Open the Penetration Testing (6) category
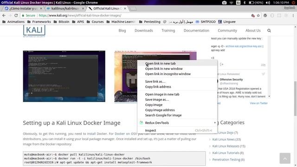Viewport: 297px width, 167px height. pyautogui.click(x=228, y=160)
